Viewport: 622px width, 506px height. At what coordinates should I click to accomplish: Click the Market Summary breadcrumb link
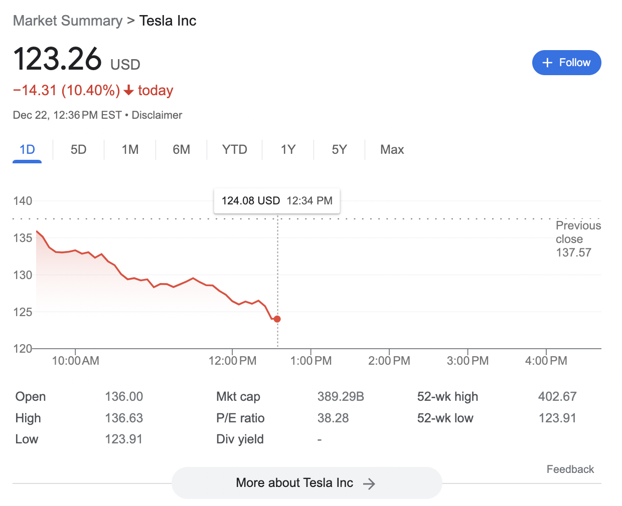[68, 21]
